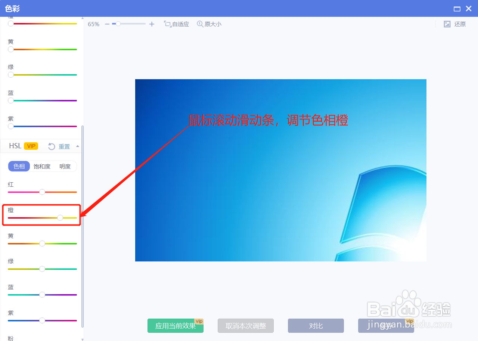Click the HSL 蓝 hue slider handle
478x341 pixels.
tap(42, 295)
